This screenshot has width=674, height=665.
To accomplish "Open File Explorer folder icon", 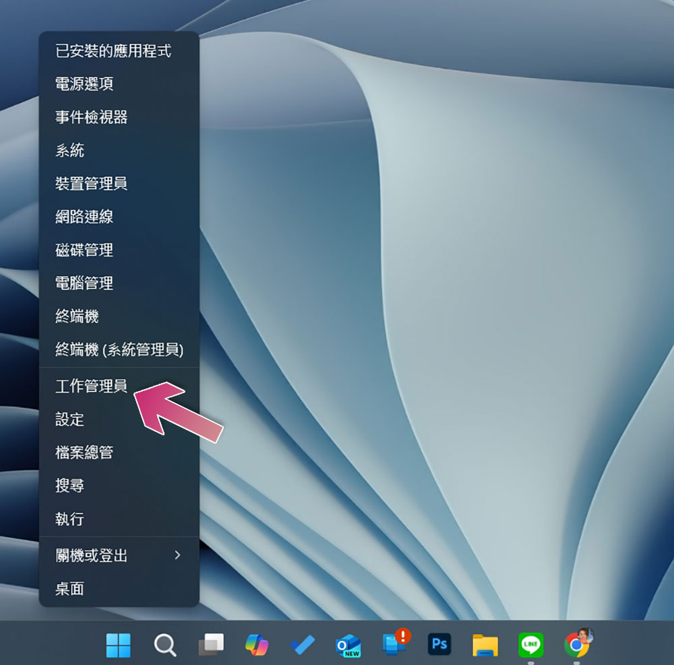I will pos(485,645).
